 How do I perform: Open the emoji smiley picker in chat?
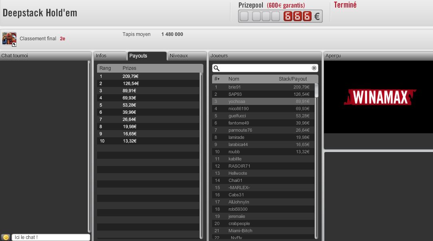click(6, 237)
